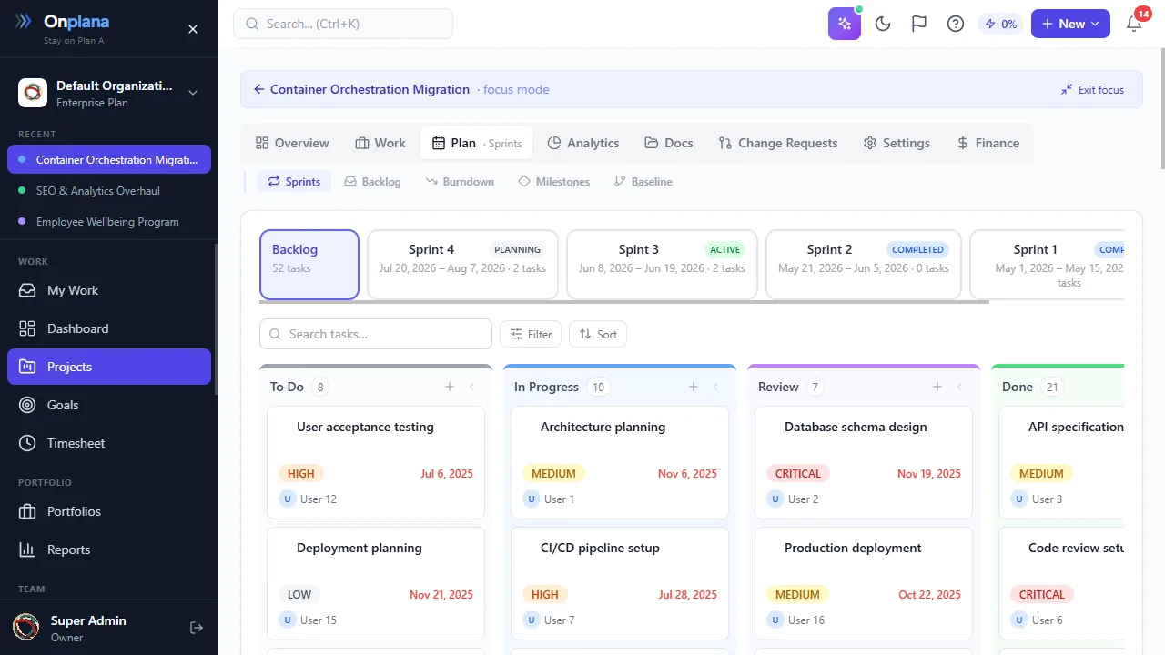The height and width of the screenshot is (655, 1165).
Task: Click the organization logo avatar
Action: point(33,92)
